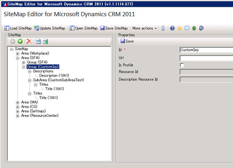The height and width of the screenshot is (168, 233).
Task: Click the grey move down arrow icon
Action: coord(13,41)
